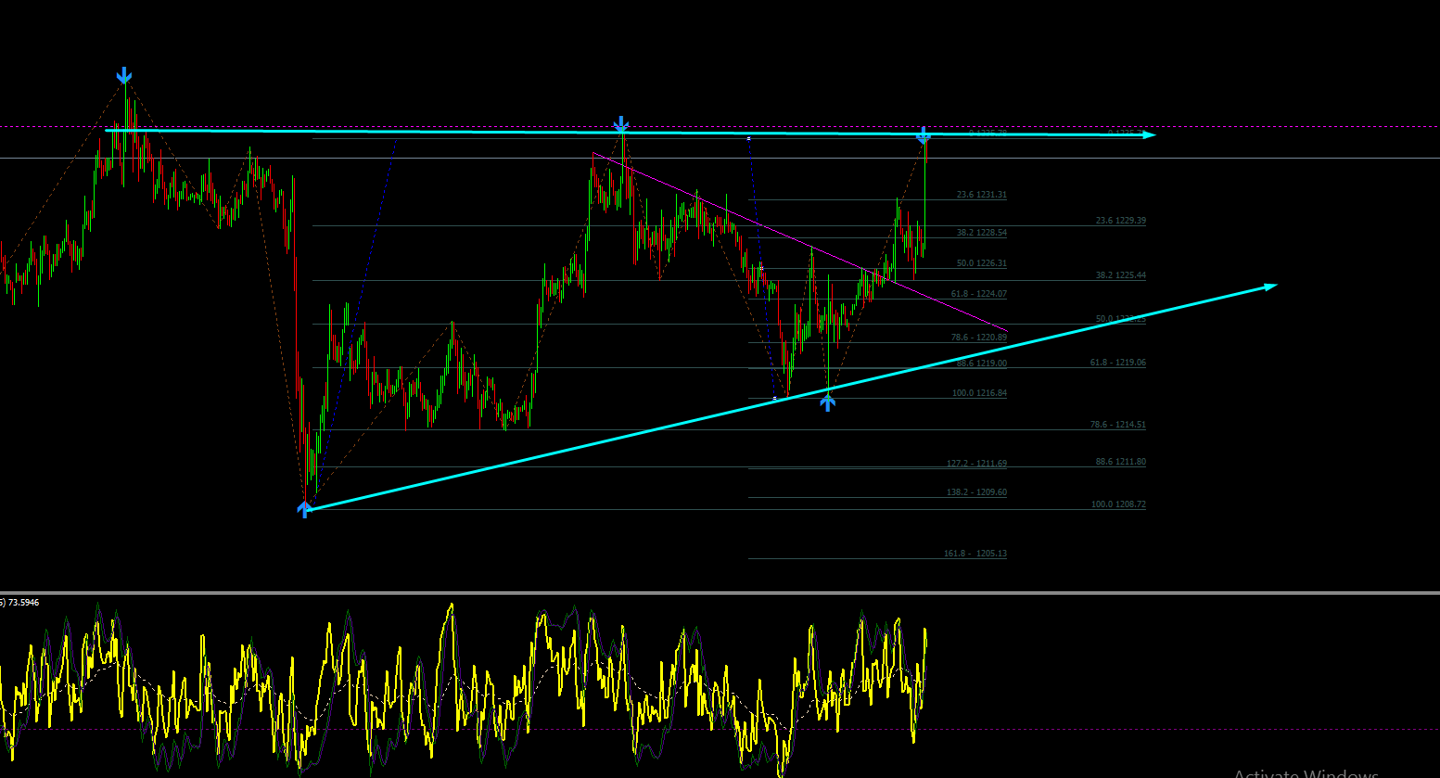Select the blue up arrow on the rising cyan trendline
Image resolution: width=1440 pixels, height=778 pixels.
(x=827, y=402)
